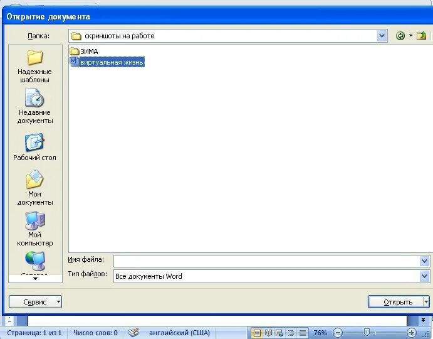Open My Documents (Мои документы) location
This screenshot has width=433, height=339.
pyautogui.click(x=34, y=188)
